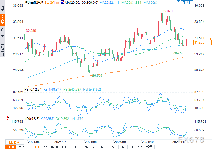This screenshot has width=212, height=149.
Task: Click the 模板 template button
Action: [x=21, y=147]
